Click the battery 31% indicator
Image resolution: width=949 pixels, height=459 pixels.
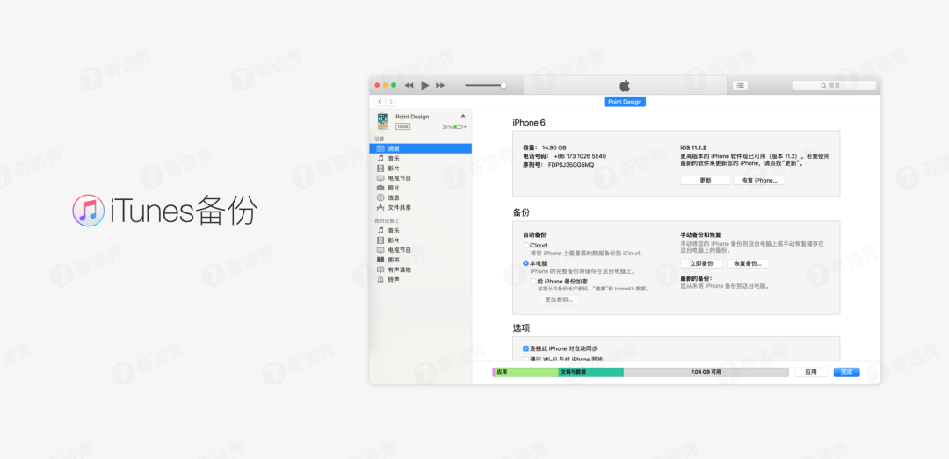coord(454,127)
